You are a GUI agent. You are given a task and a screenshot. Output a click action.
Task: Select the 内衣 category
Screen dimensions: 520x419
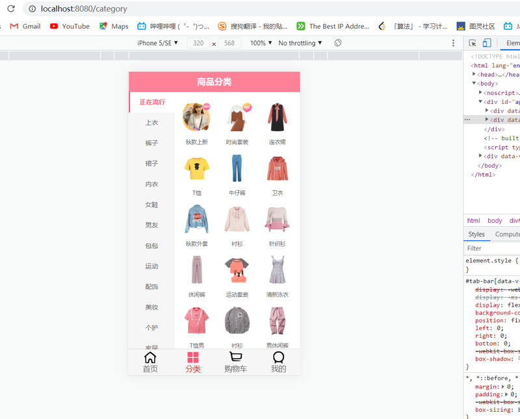(x=151, y=184)
